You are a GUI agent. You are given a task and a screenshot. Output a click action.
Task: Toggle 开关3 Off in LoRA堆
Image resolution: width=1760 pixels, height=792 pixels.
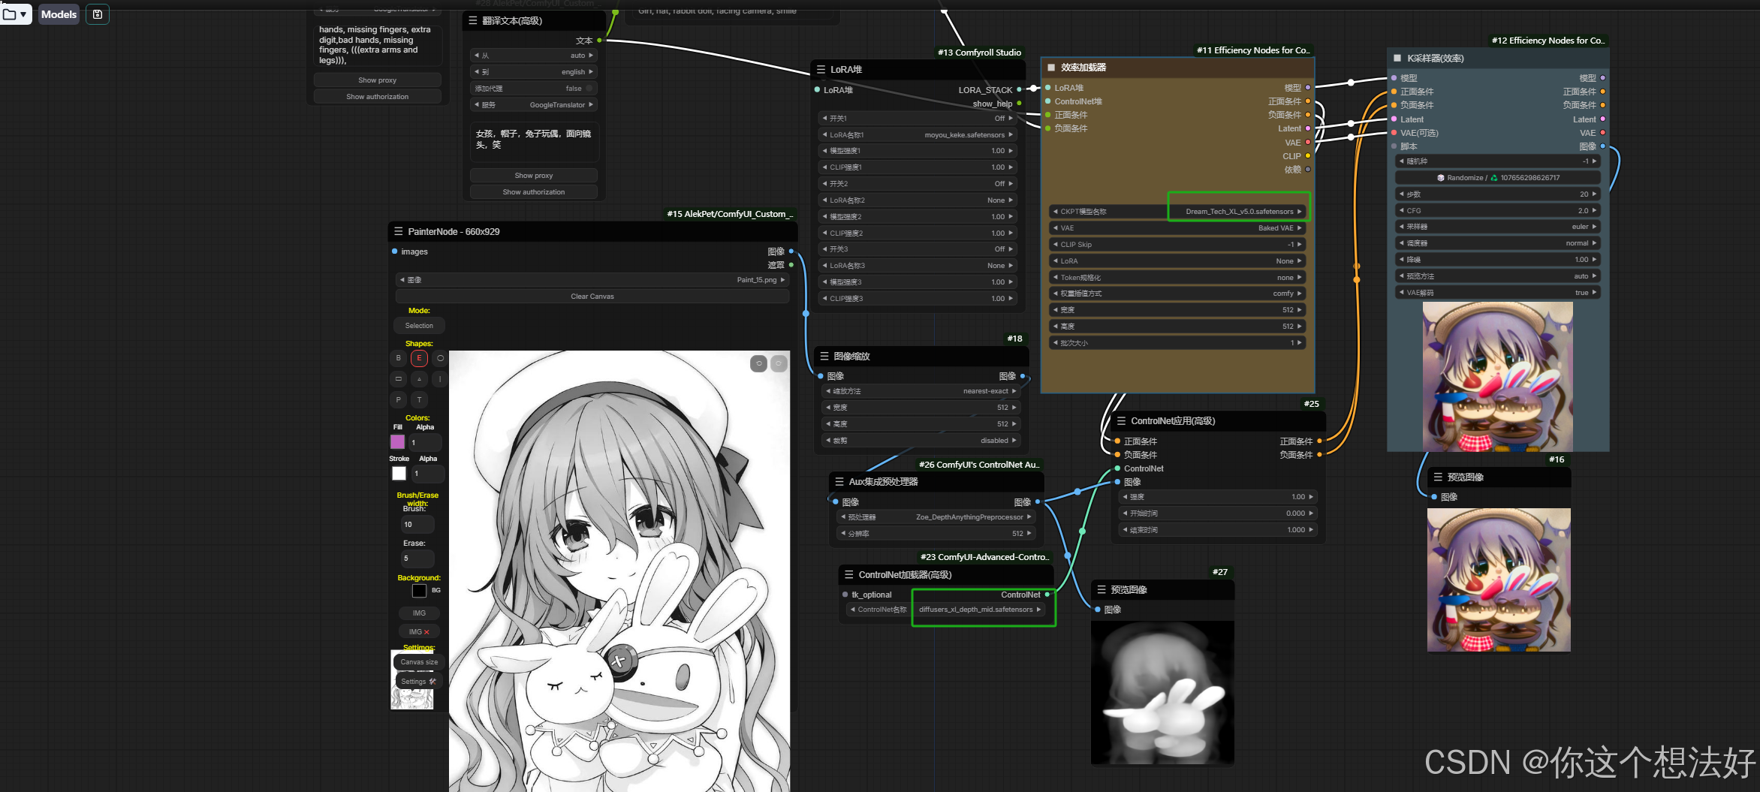click(x=918, y=248)
